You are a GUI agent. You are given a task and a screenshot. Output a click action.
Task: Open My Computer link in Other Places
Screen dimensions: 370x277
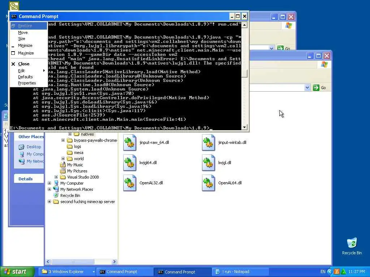pos(35,154)
